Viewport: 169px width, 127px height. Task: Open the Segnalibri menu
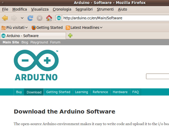click(x=84, y=9)
